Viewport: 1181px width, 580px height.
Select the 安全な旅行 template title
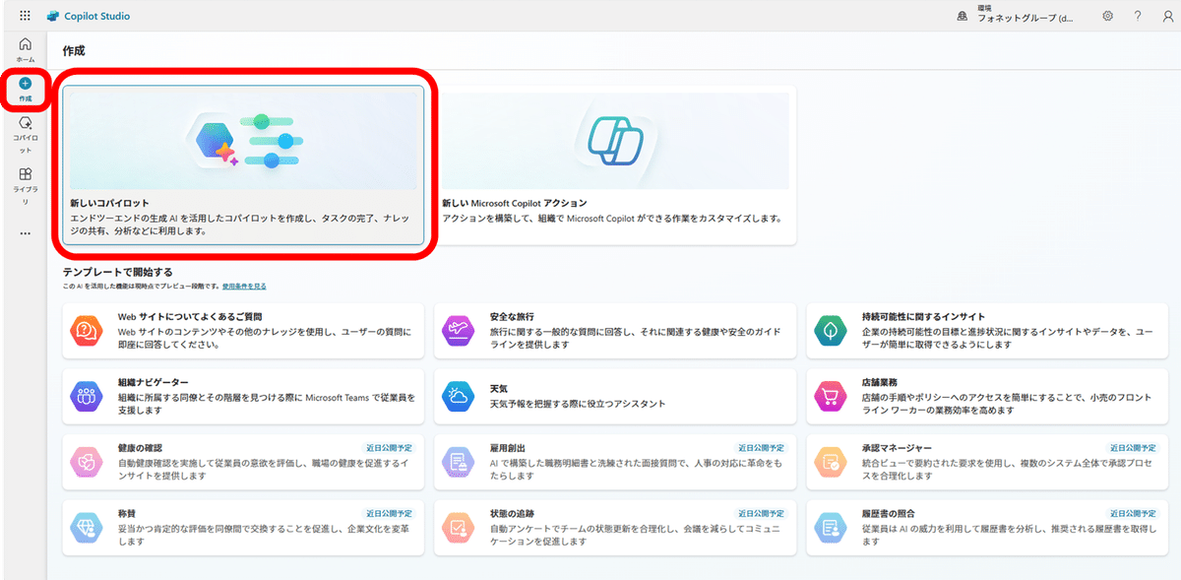click(x=512, y=317)
